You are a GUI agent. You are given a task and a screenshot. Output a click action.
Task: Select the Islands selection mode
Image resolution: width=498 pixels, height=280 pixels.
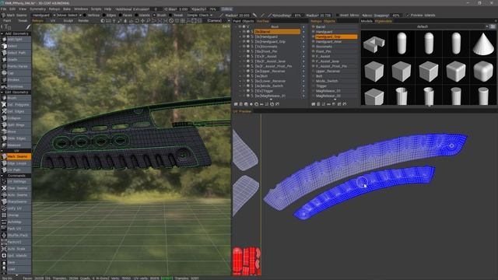pyautogui.click(x=142, y=15)
